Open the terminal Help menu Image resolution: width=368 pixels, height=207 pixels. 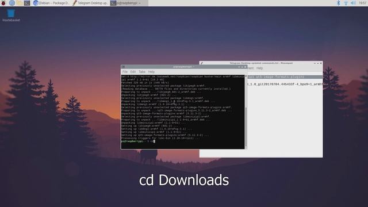coord(151,71)
